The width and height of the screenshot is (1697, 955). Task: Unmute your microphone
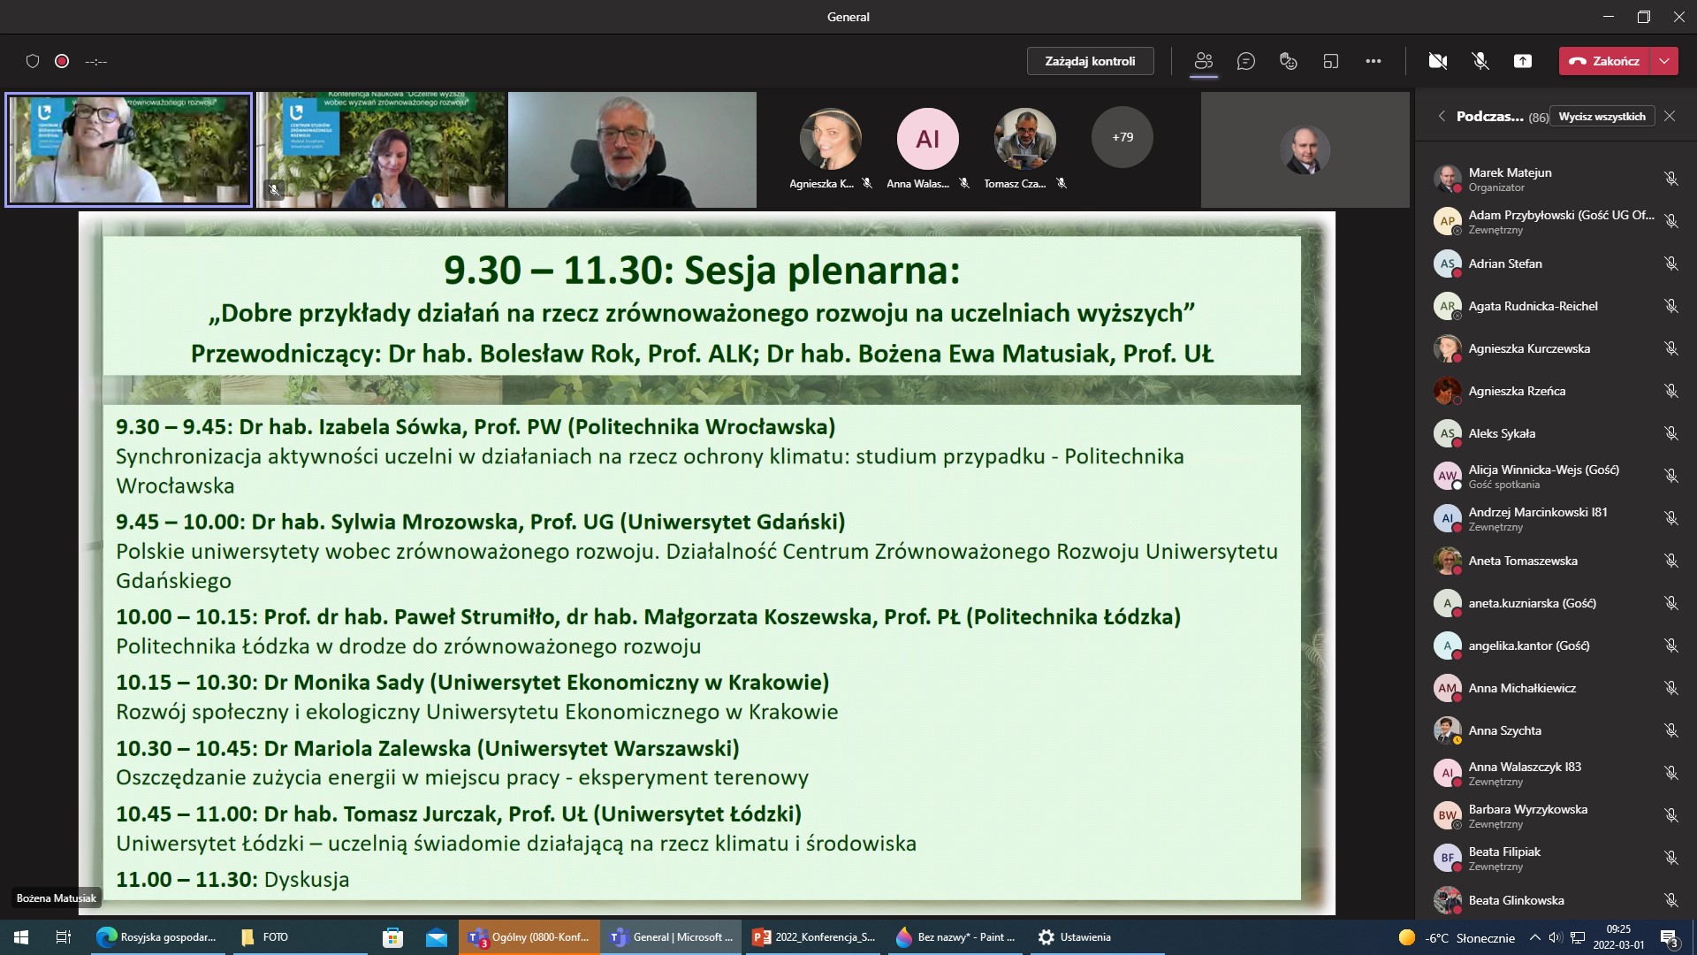click(1480, 61)
